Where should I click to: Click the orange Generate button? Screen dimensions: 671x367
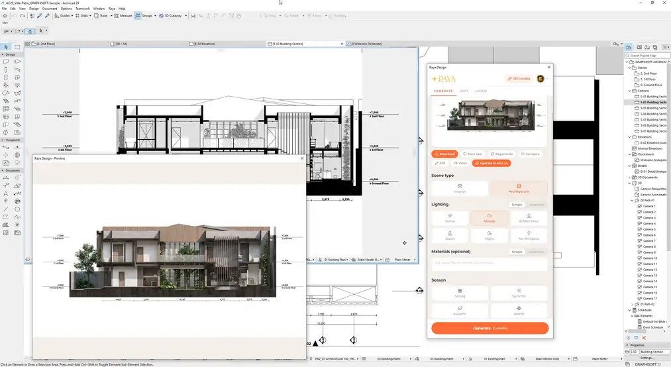tap(490, 328)
